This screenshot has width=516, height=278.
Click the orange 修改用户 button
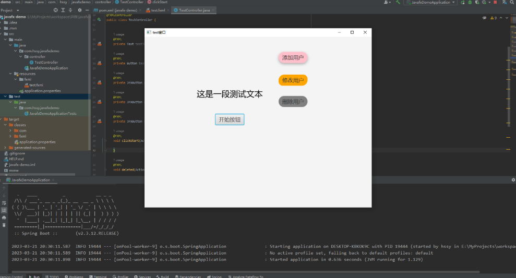[x=293, y=80]
